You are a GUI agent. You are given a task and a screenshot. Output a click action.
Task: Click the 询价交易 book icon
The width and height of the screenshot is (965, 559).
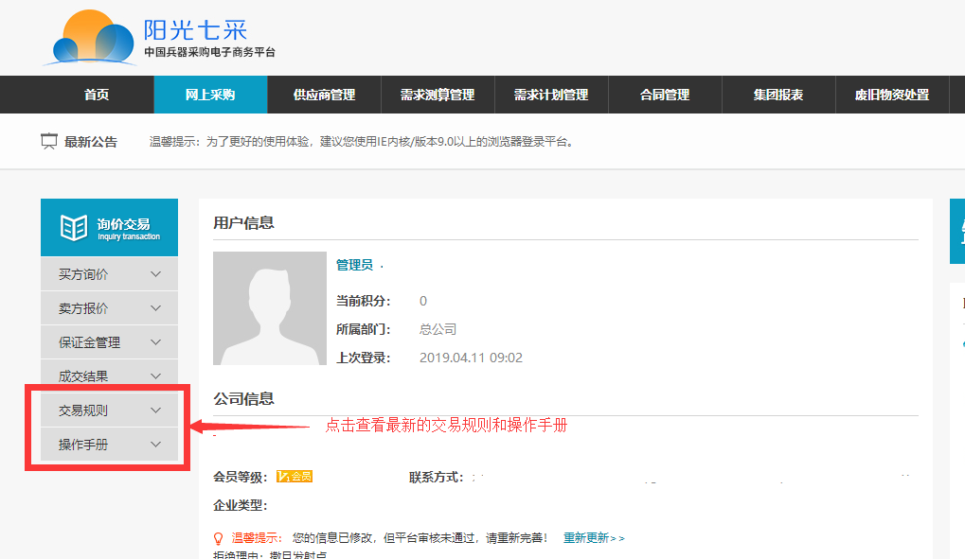pyautogui.click(x=74, y=228)
